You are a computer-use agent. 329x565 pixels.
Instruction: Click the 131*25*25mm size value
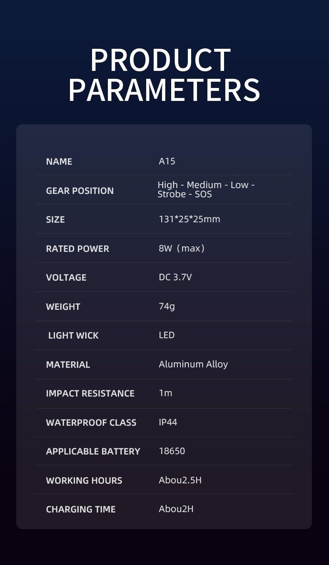click(x=189, y=219)
